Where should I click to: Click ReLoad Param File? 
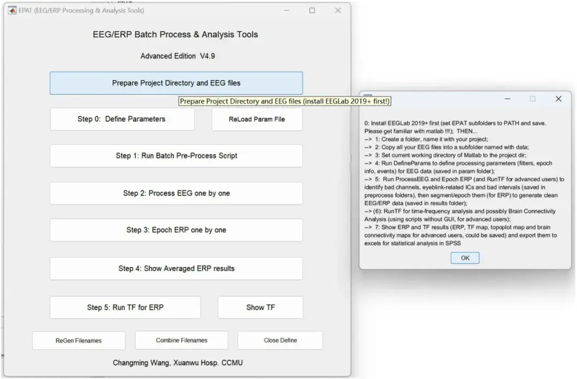257,119
